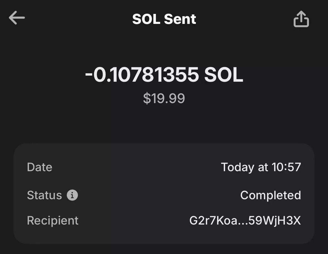Click the 'Completed' status value
The width and height of the screenshot is (328, 254).
pyautogui.click(x=270, y=195)
